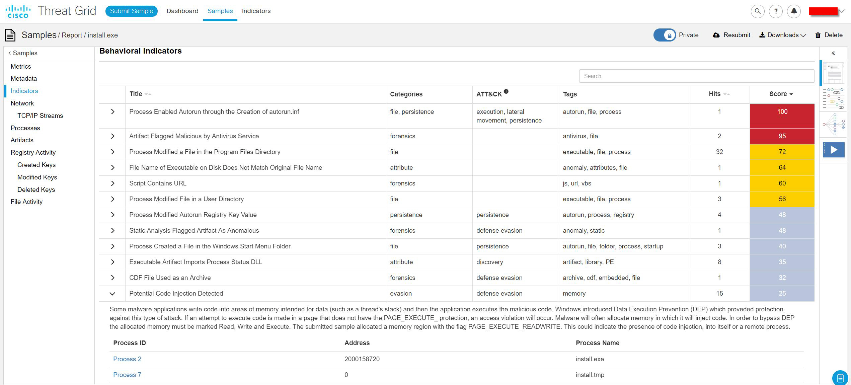The image size is (851, 385).
Task: Play the sample video thumbnail
Action: pos(834,150)
